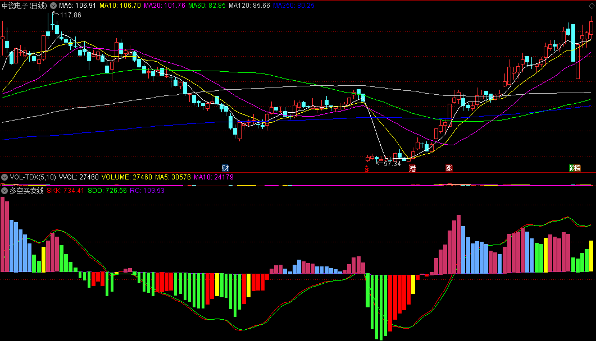Click the 117.86 high price label
Image resolution: width=596 pixels, height=341 pixels.
tap(71, 15)
